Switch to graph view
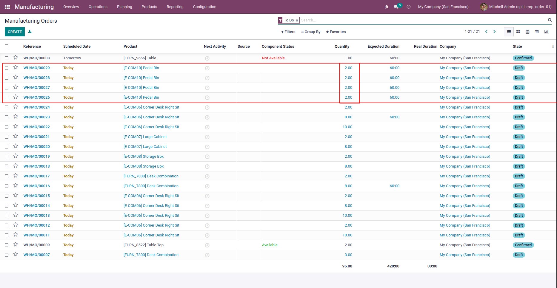This screenshot has height=288, width=557. tap(546, 32)
